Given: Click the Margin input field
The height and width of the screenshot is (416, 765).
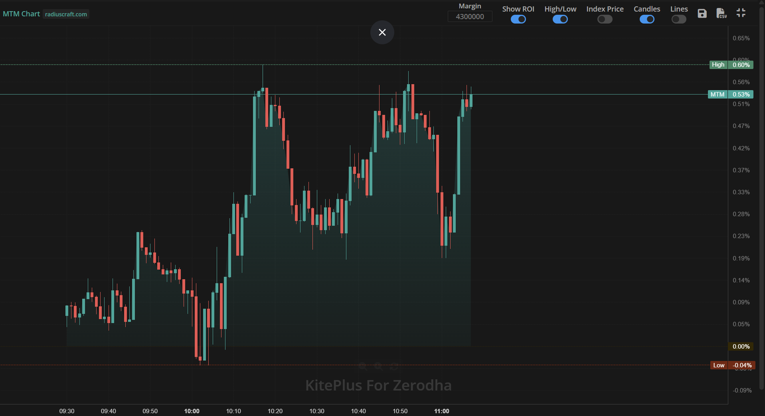Looking at the screenshot, I should (x=470, y=16).
